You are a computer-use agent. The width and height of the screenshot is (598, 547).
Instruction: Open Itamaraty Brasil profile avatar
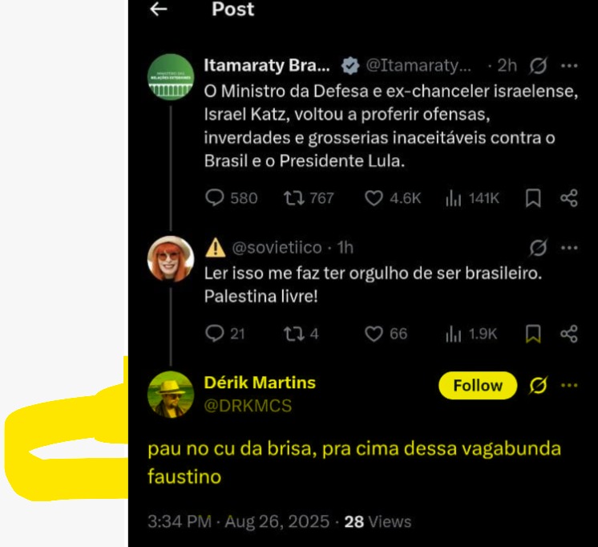(x=171, y=77)
